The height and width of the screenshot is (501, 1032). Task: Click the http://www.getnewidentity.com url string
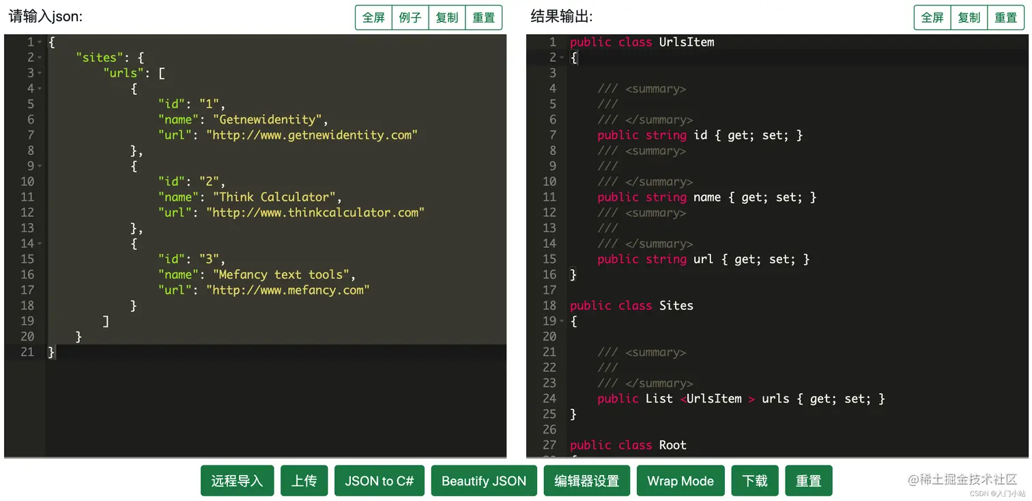coord(312,135)
